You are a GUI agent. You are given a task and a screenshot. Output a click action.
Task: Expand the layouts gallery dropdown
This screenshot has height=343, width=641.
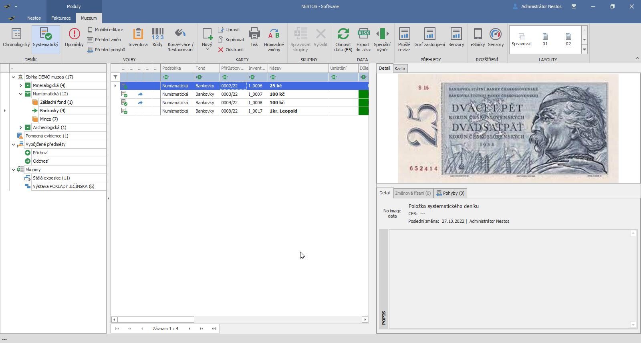pos(585,50)
